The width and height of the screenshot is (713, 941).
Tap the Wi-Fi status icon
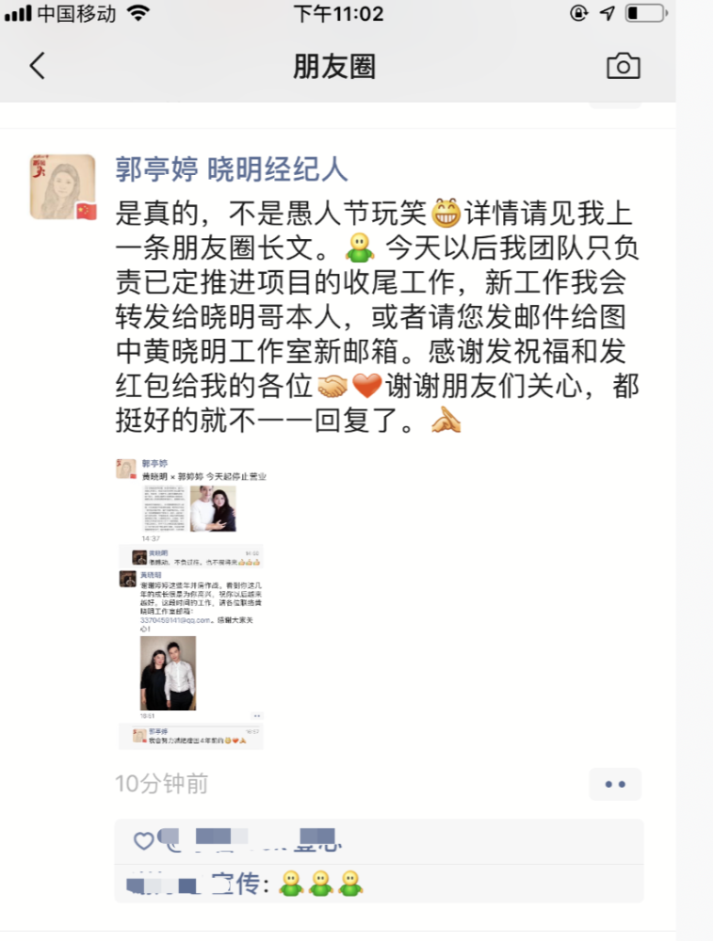[138, 13]
